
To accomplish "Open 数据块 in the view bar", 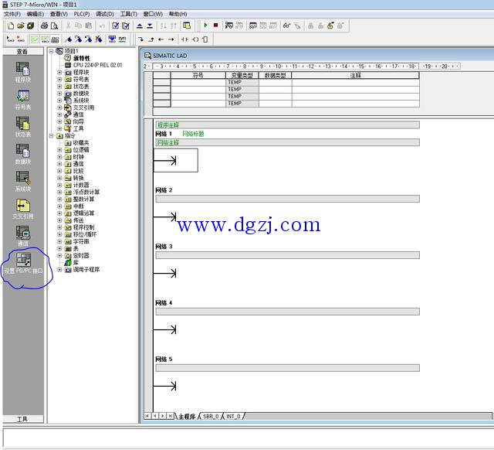I will pyautogui.click(x=23, y=155).
